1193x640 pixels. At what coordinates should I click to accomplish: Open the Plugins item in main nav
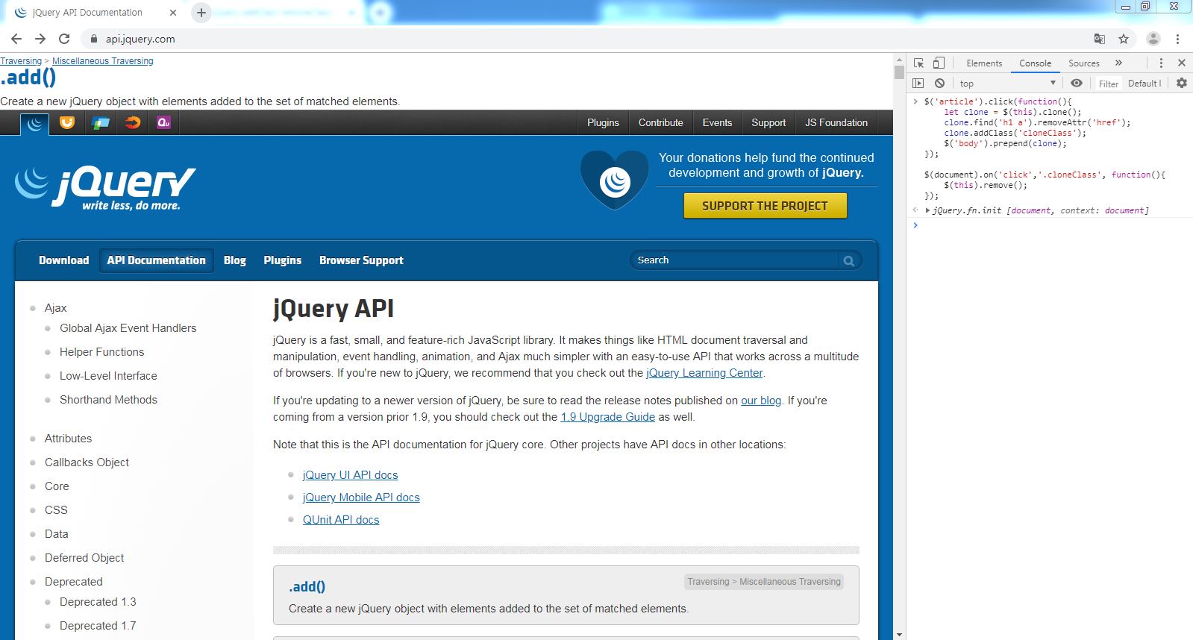click(x=282, y=260)
